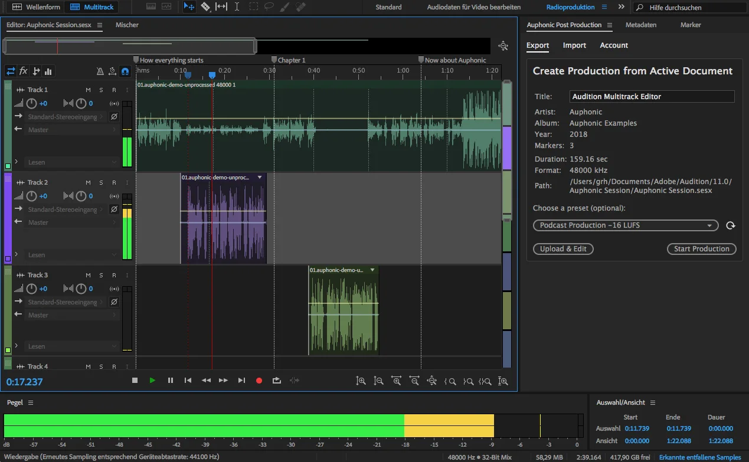
Task: Click the Upload & Edit button
Action: tap(563, 248)
